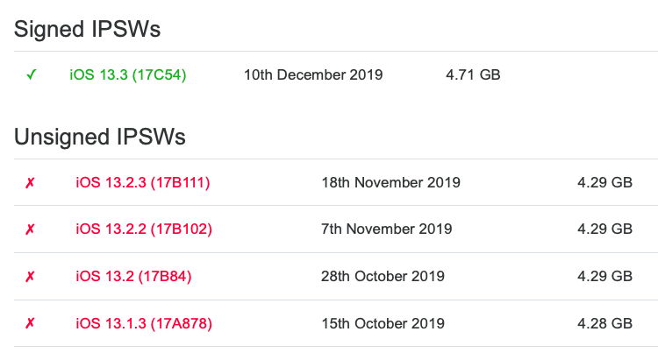Select the iOS 13.2.2 (17B102) firmware link
The height and width of the screenshot is (353, 658).
point(144,229)
